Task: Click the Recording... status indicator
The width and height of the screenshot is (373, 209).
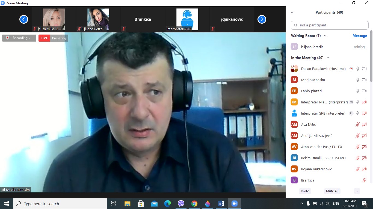Action: 19,38
